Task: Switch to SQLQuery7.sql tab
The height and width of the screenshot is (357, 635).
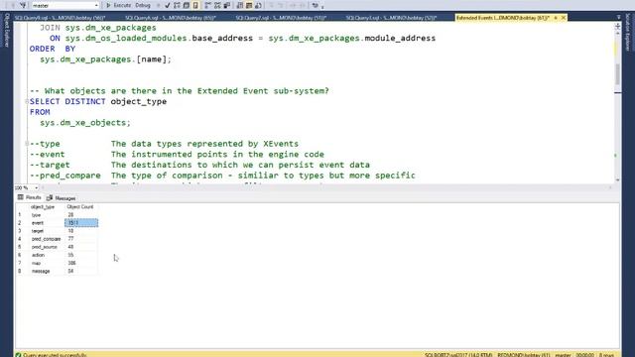Action: pos(281,18)
